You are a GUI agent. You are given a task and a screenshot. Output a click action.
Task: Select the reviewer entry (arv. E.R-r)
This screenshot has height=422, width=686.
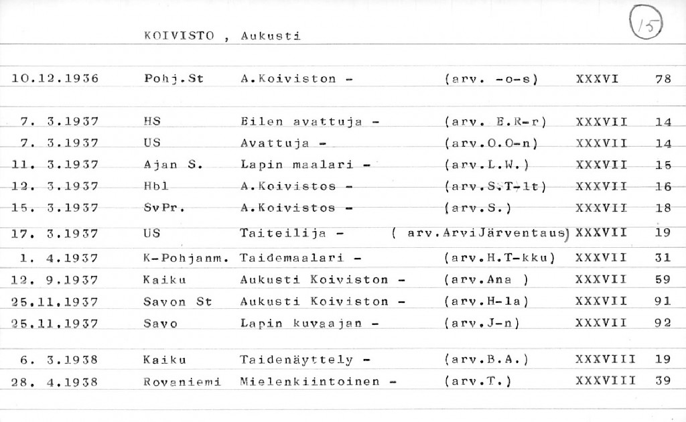[x=495, y=122]
